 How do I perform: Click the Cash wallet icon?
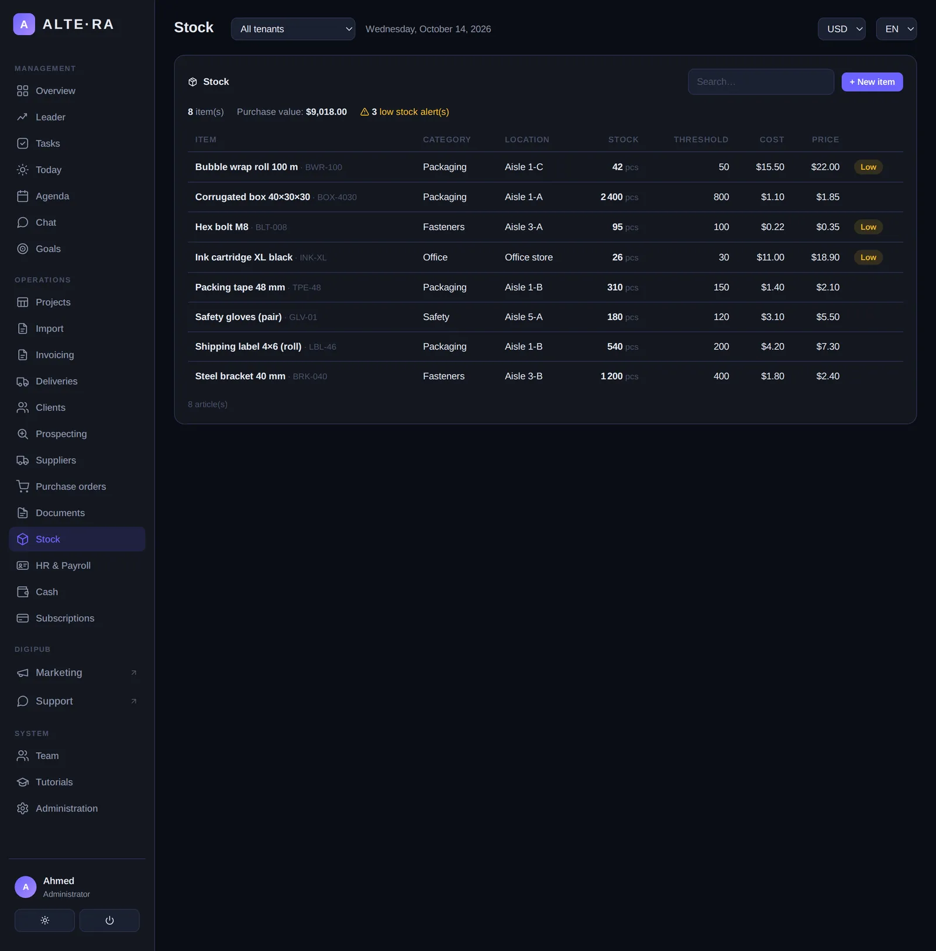tap(22, 592)
